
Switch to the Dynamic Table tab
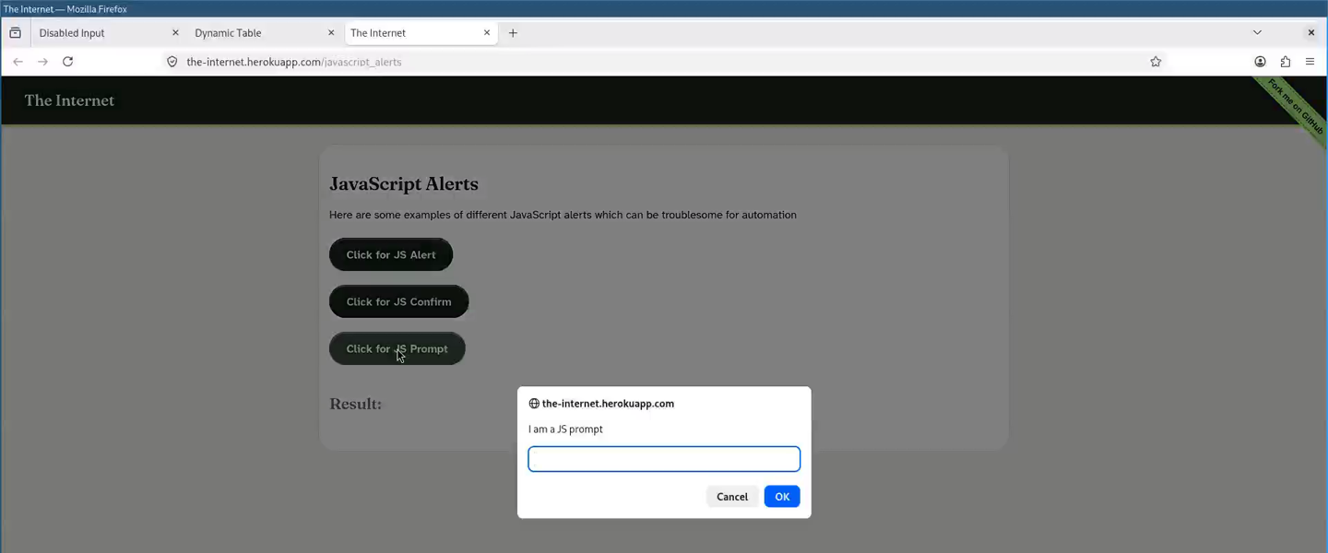click(x=264, y=33)
